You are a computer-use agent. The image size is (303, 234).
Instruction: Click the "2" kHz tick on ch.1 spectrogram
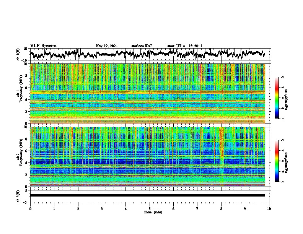(x=27, y=111)
